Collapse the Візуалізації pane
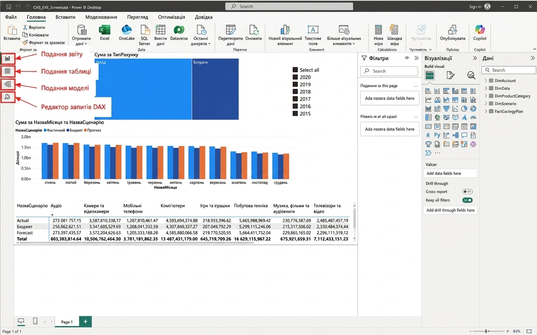The height and width of the screenshot is (335, 537). 475,58
